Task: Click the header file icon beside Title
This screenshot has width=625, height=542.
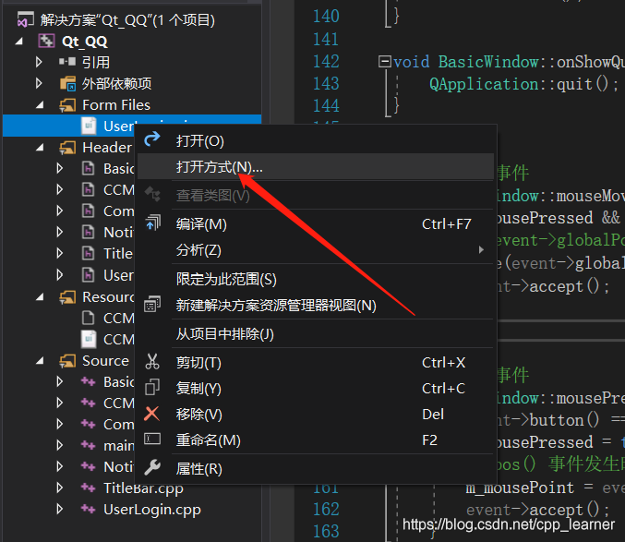Action: [x=88, y=254]
